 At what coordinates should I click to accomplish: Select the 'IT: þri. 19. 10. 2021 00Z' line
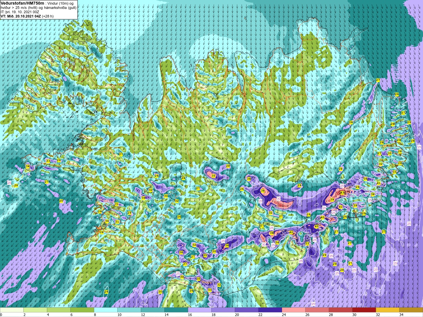coord(19,12)
